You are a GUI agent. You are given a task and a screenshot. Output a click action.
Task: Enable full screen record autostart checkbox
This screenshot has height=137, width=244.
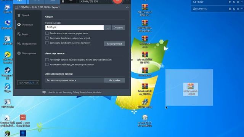47,60
